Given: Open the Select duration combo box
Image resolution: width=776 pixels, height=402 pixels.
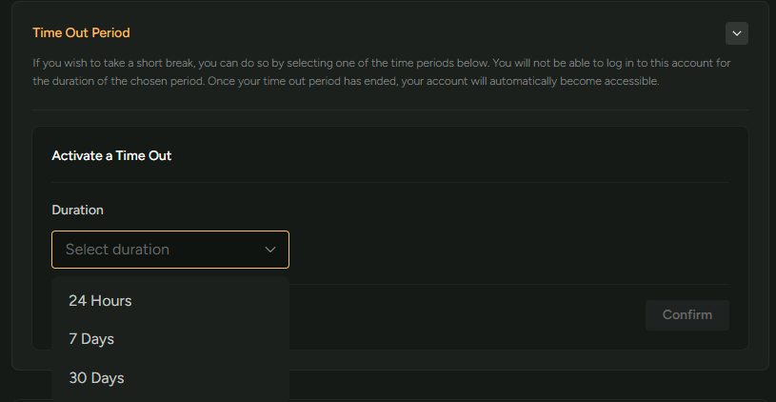Looking at the screenshot, I should (170, 250).
